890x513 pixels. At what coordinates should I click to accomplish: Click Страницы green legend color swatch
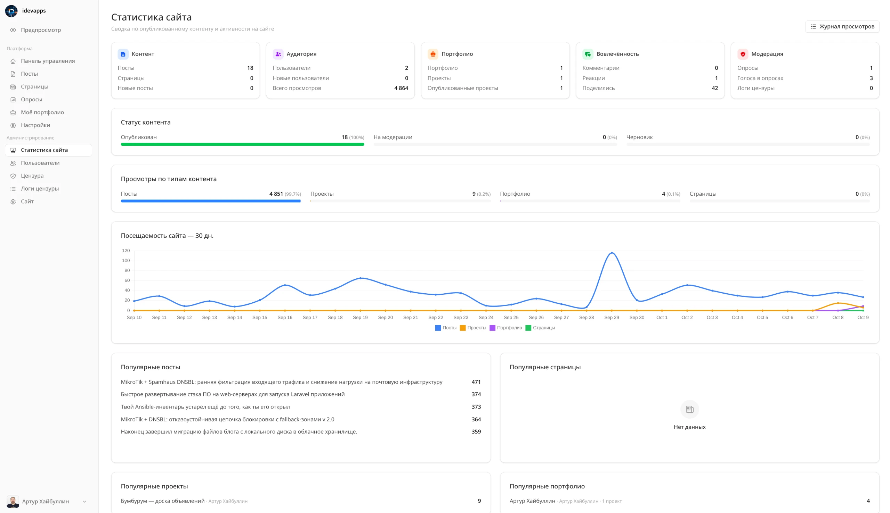tap(528, 328)
